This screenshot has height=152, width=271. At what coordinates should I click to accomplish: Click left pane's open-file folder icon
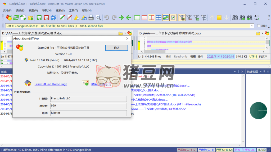coord(121,33)
